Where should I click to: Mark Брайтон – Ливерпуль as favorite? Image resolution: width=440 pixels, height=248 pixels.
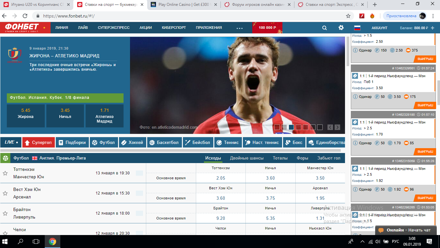[5, 213]
